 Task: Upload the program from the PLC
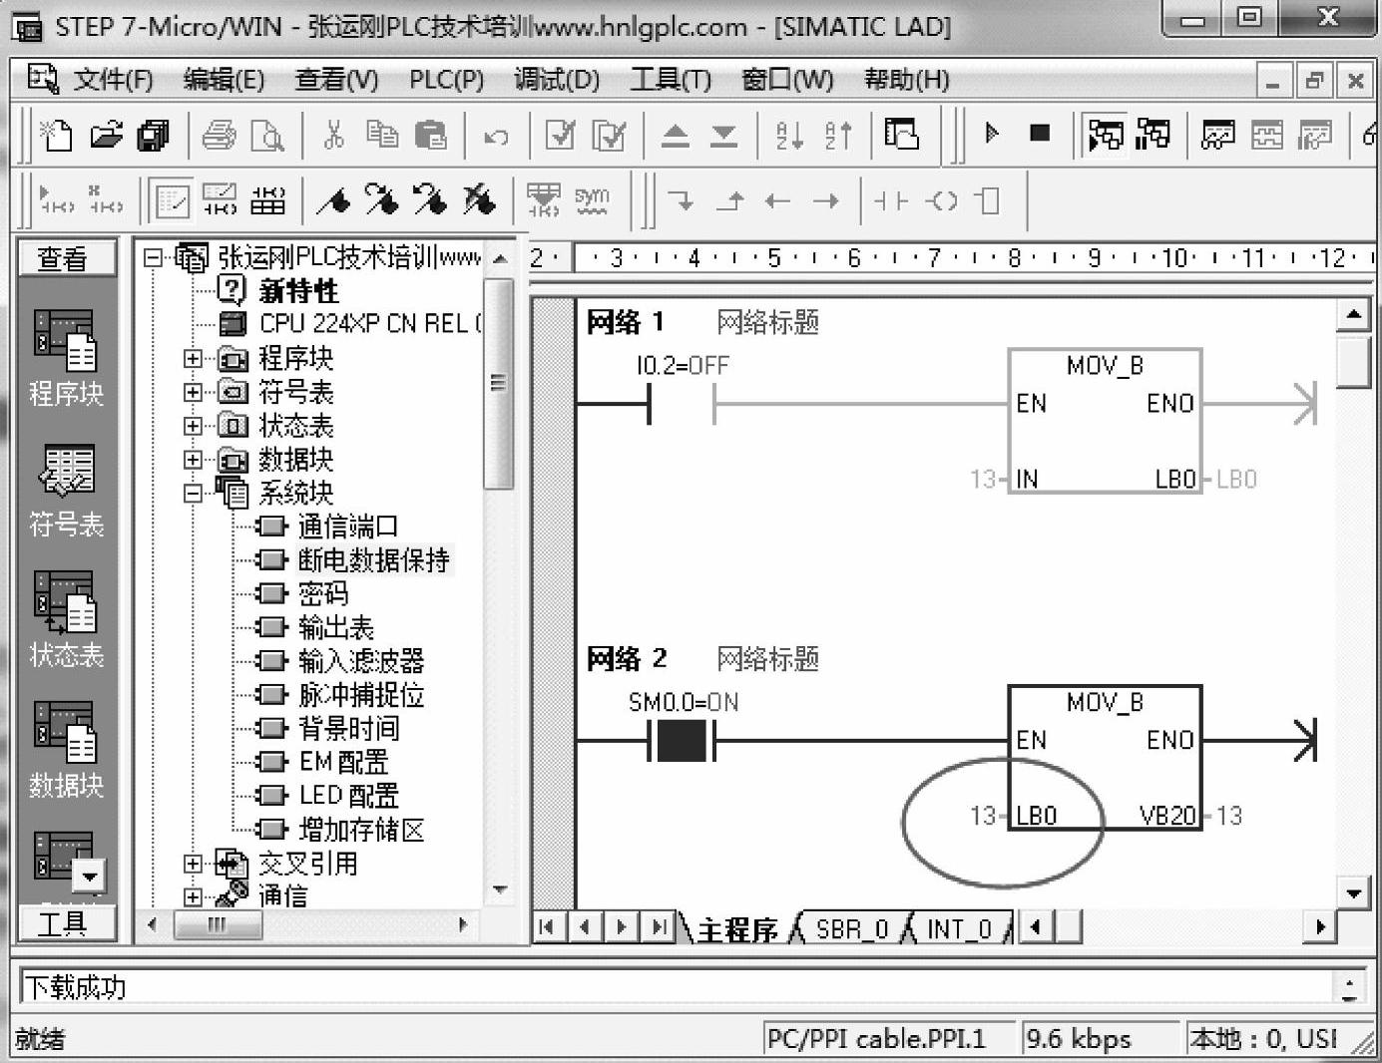pyautogui.click(x=676, y=135)
